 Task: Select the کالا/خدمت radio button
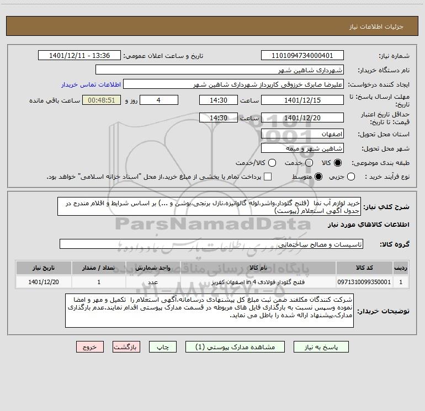pos(272,163)
